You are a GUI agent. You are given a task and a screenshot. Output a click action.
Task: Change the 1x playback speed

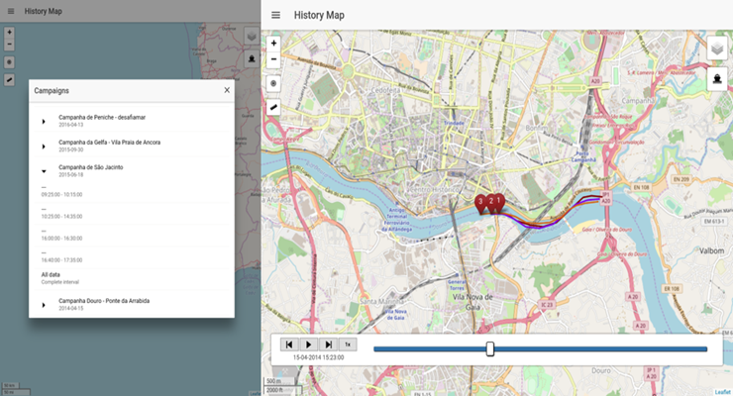coord(348,345)
